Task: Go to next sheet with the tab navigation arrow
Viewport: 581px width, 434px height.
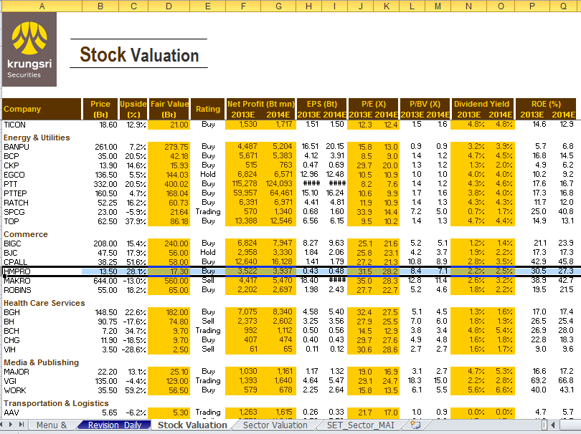Action: click(x=11, y=425)
